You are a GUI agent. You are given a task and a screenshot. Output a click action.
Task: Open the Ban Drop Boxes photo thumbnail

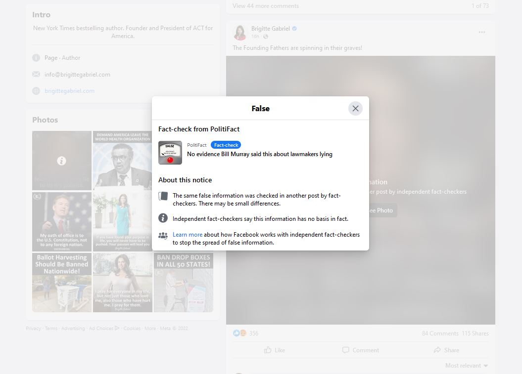point(184,282)
